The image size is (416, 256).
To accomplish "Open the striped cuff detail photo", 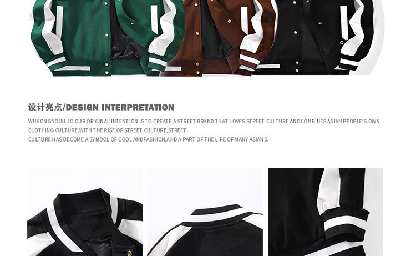I will click(326, 212).
